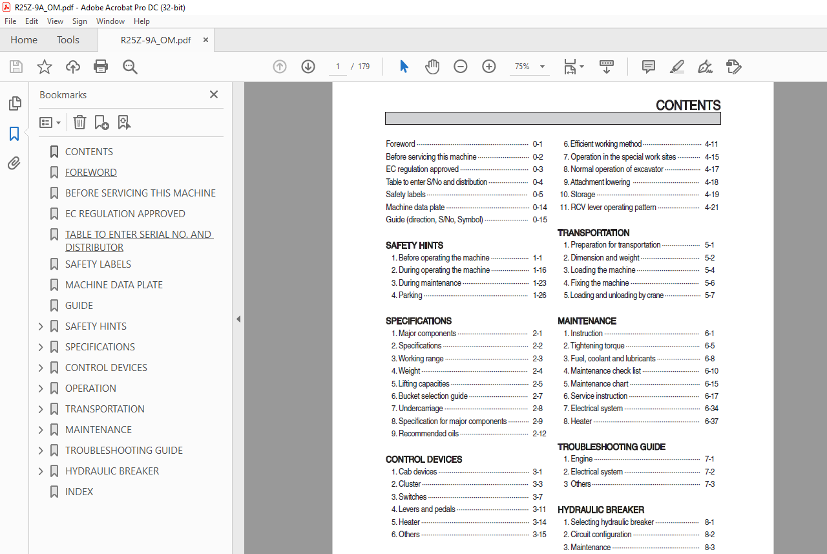827x554 pixels.
Task: Jump to the GUIDE bookmark
Action: point(79,306)
